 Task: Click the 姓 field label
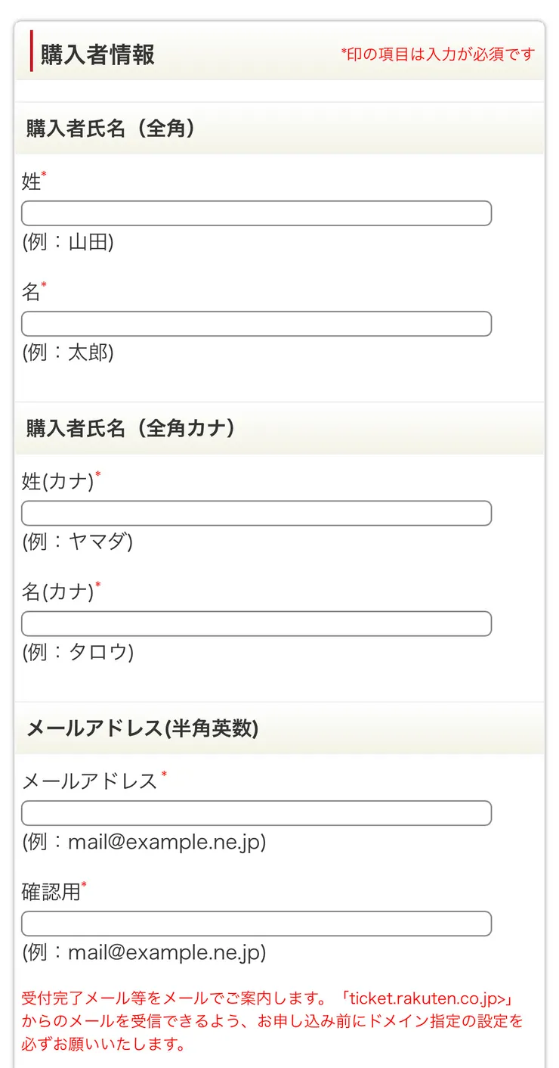[x=31, y=182]
